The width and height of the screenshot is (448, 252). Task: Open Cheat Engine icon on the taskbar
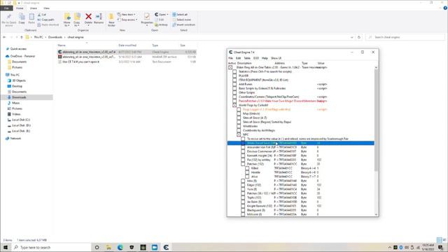click(166, 247)
